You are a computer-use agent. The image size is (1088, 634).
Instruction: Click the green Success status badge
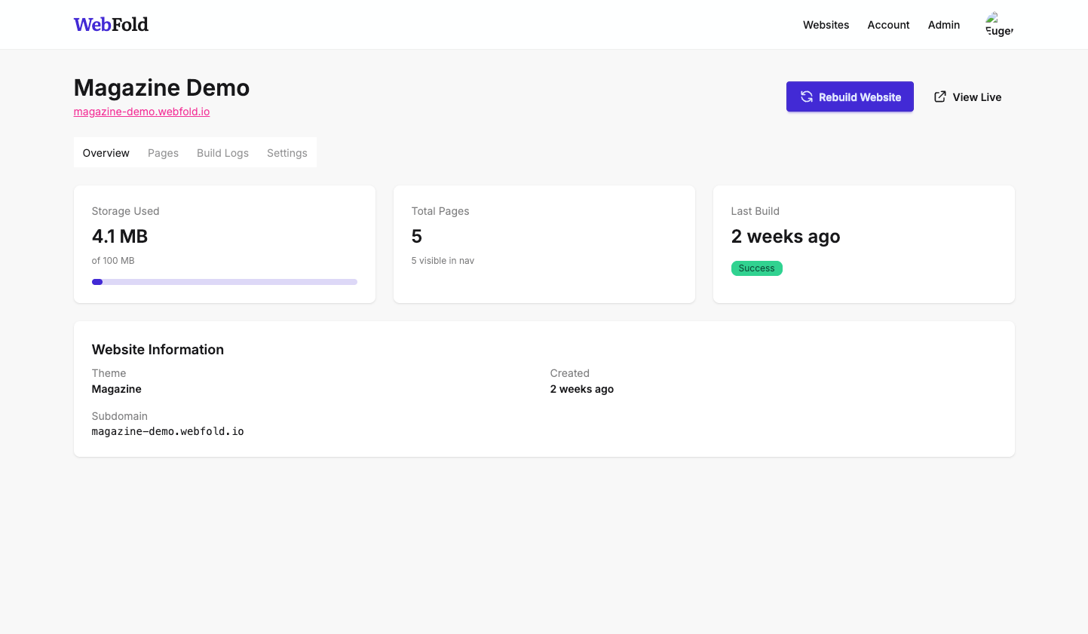pos(756,268)
